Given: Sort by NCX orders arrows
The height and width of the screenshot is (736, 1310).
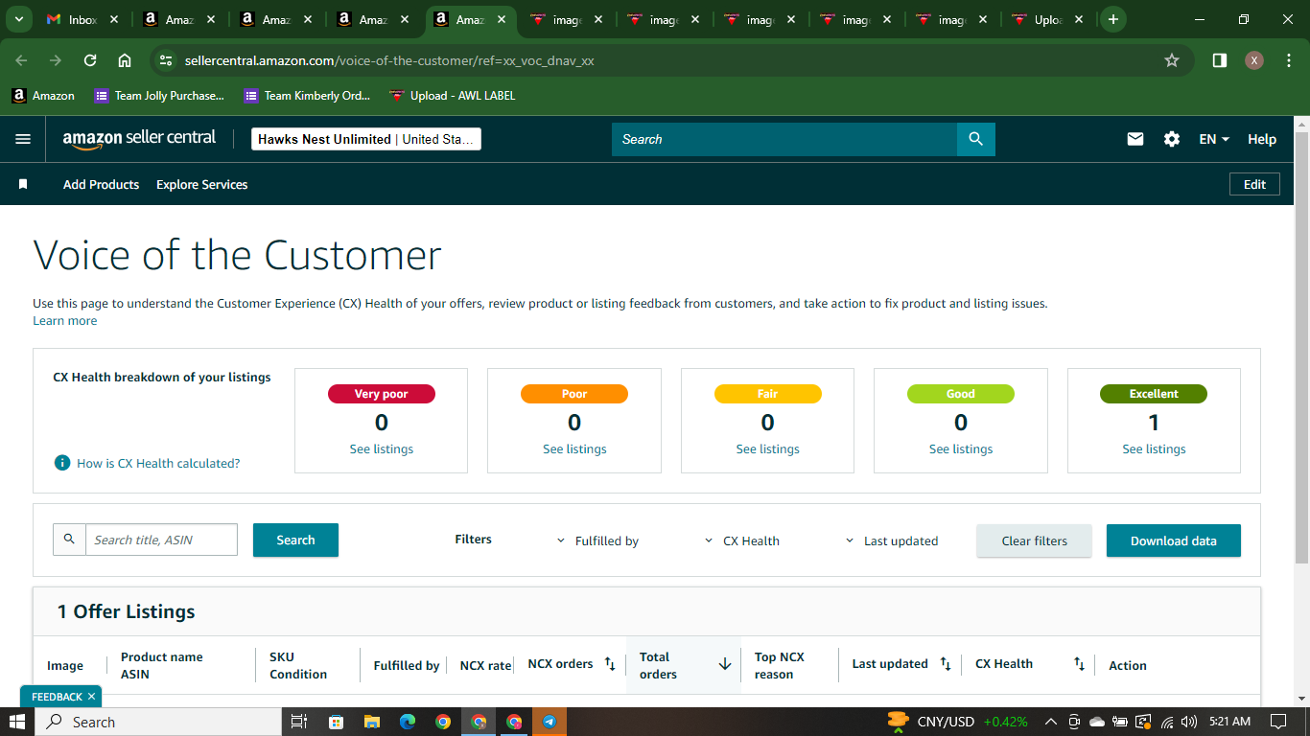Looking at the screenshot, I should 610,664.
